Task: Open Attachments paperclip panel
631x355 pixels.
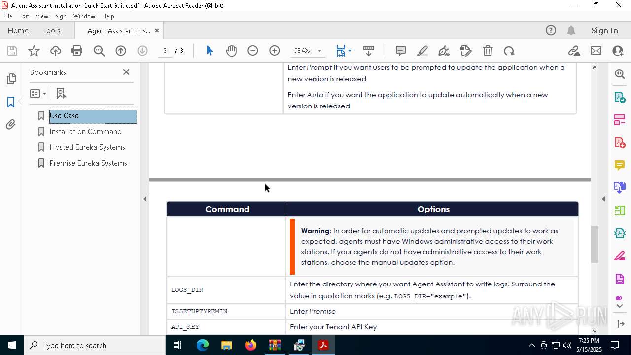Action: point(11,125)
